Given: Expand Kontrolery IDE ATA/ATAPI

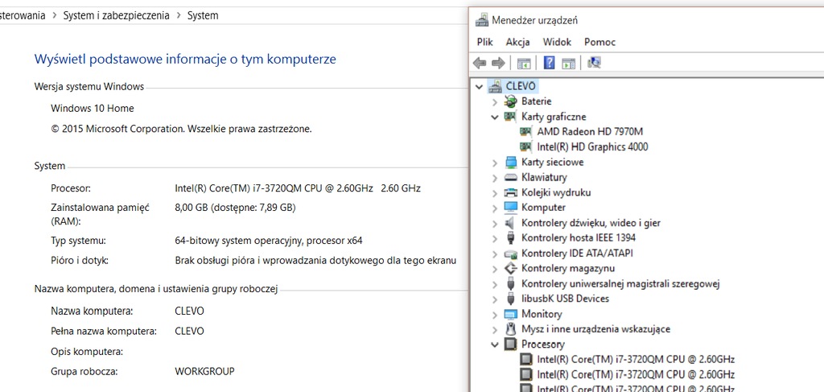Looking at the screenshot, I should 495,254.
